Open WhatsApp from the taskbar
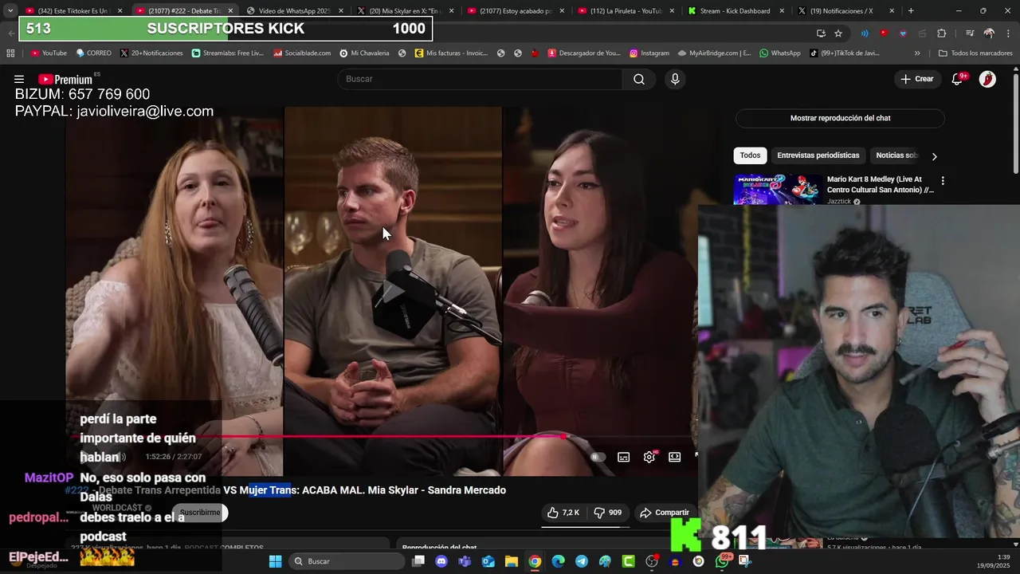 (x=722, y=561)
